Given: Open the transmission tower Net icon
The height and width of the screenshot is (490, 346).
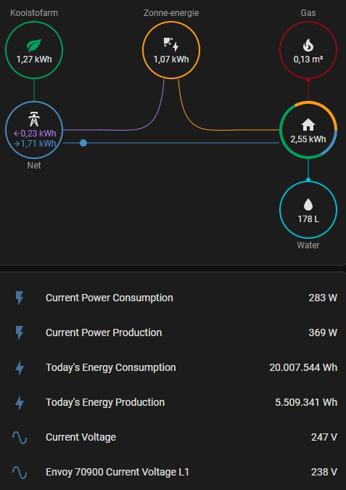Looking at the screenshot, I should [34, 119].
